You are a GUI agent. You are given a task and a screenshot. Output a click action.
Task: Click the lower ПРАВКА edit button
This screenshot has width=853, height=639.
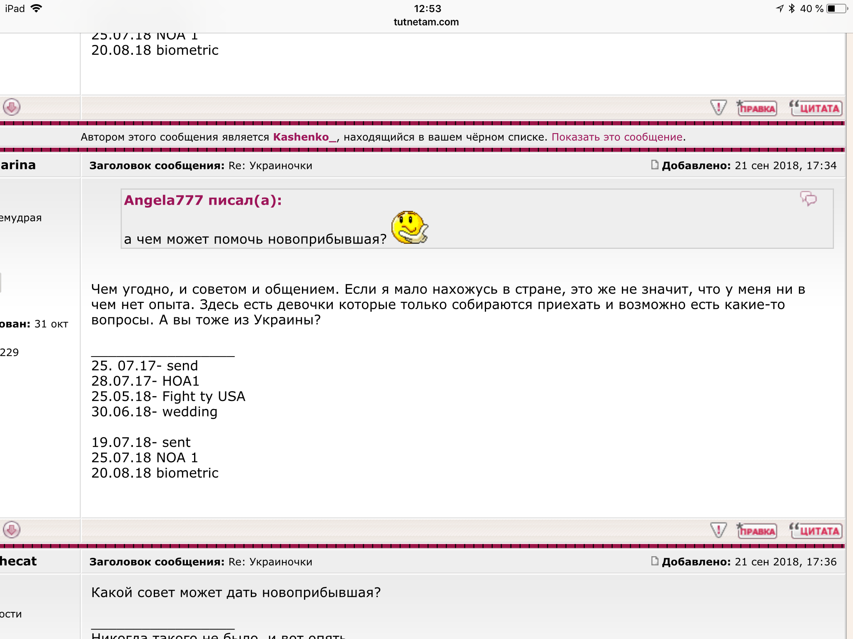(x=757, y=531)
